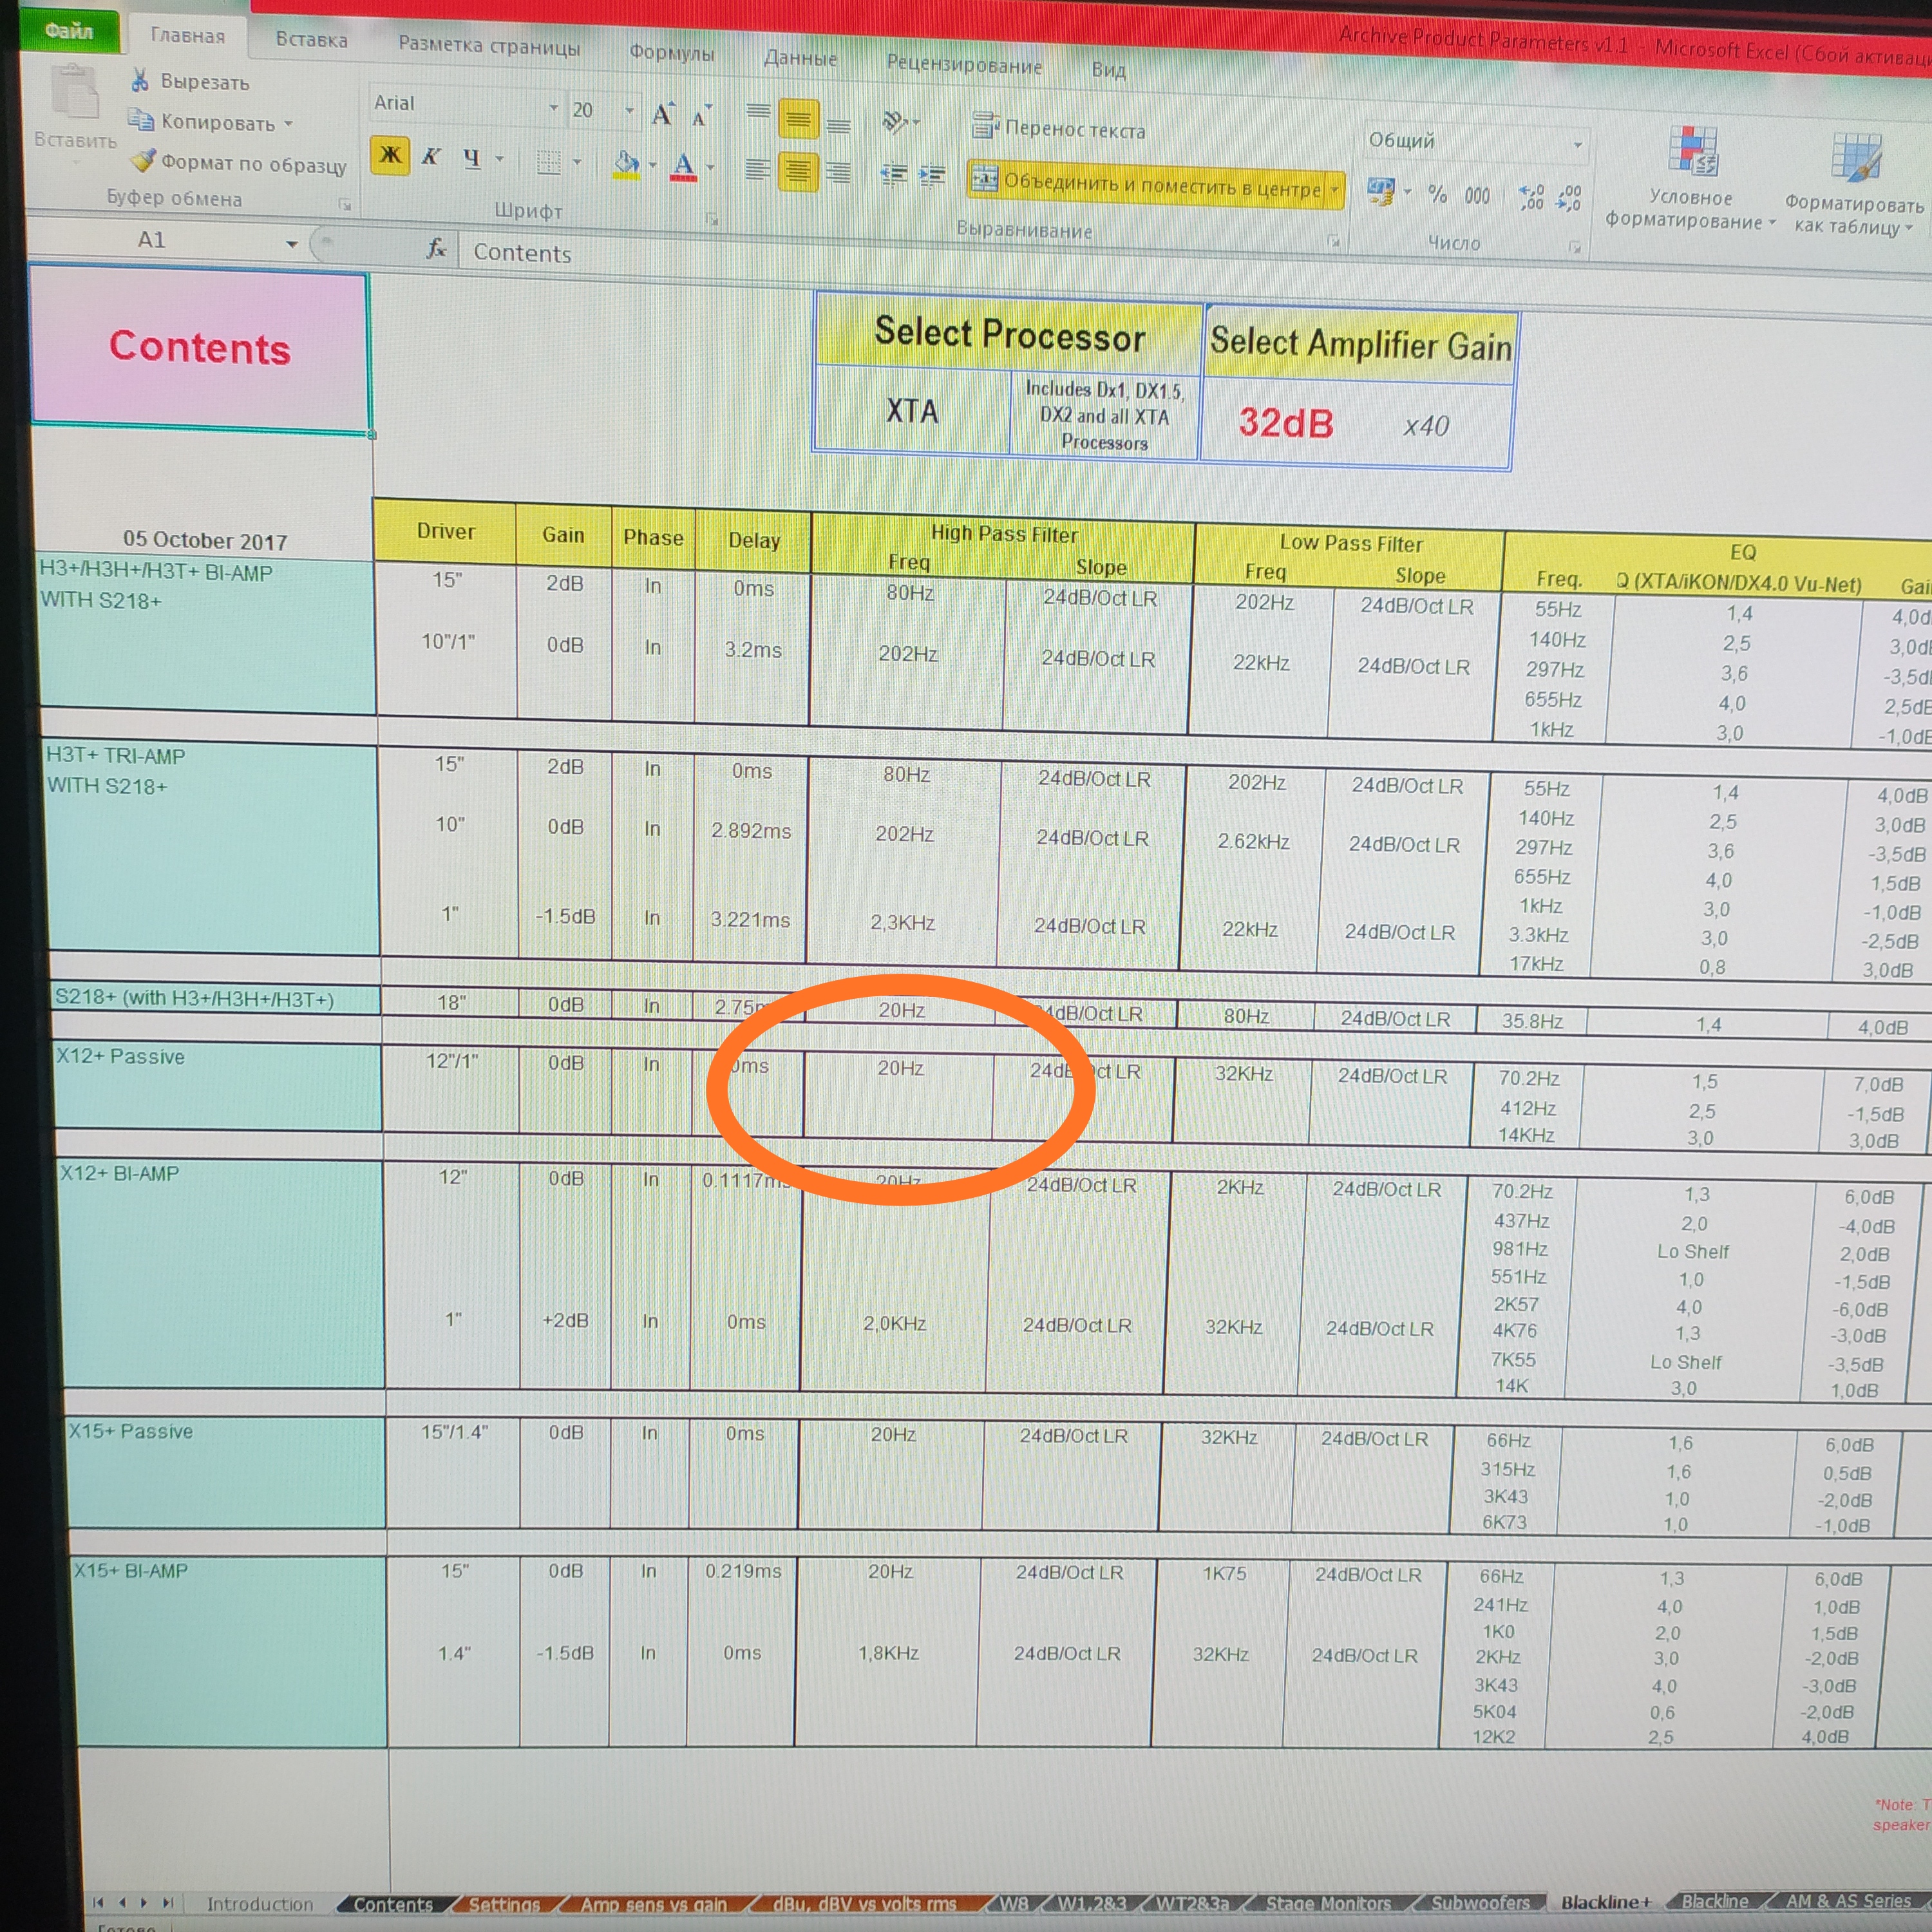Viewport: 1932px width, 1932px height.
Task: Toggle Wrap Text (Перенос текста)
Action: tap(1059, 128)
